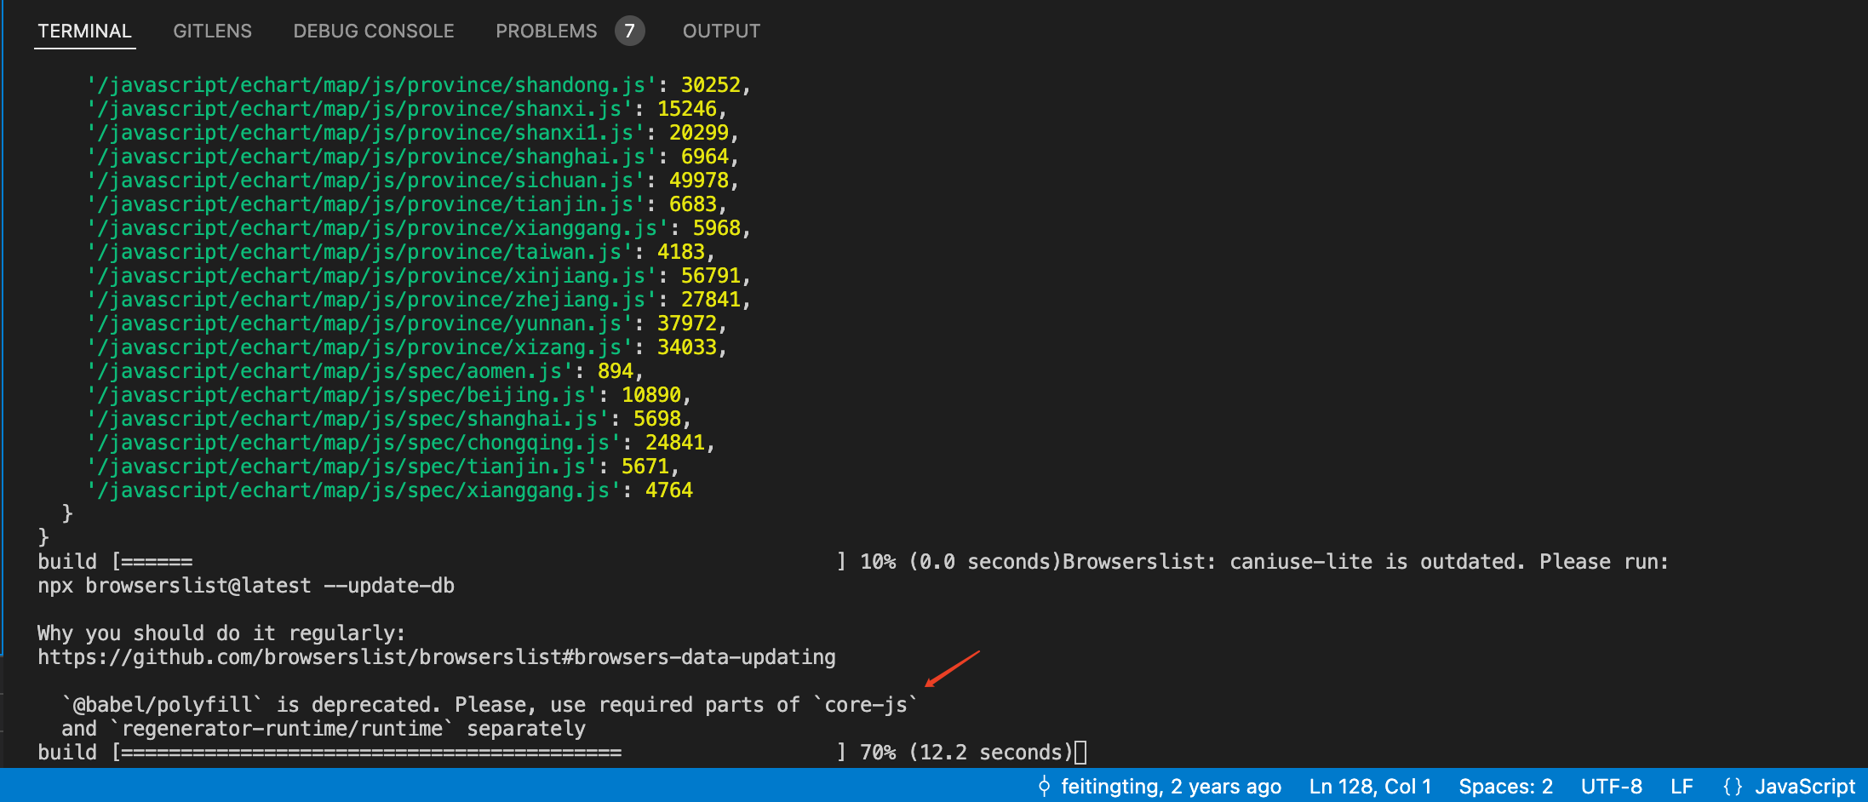Open the browserslist GitHub URL in terminal
Viewport: 1868px width, 802px height.
coord(437,657)
